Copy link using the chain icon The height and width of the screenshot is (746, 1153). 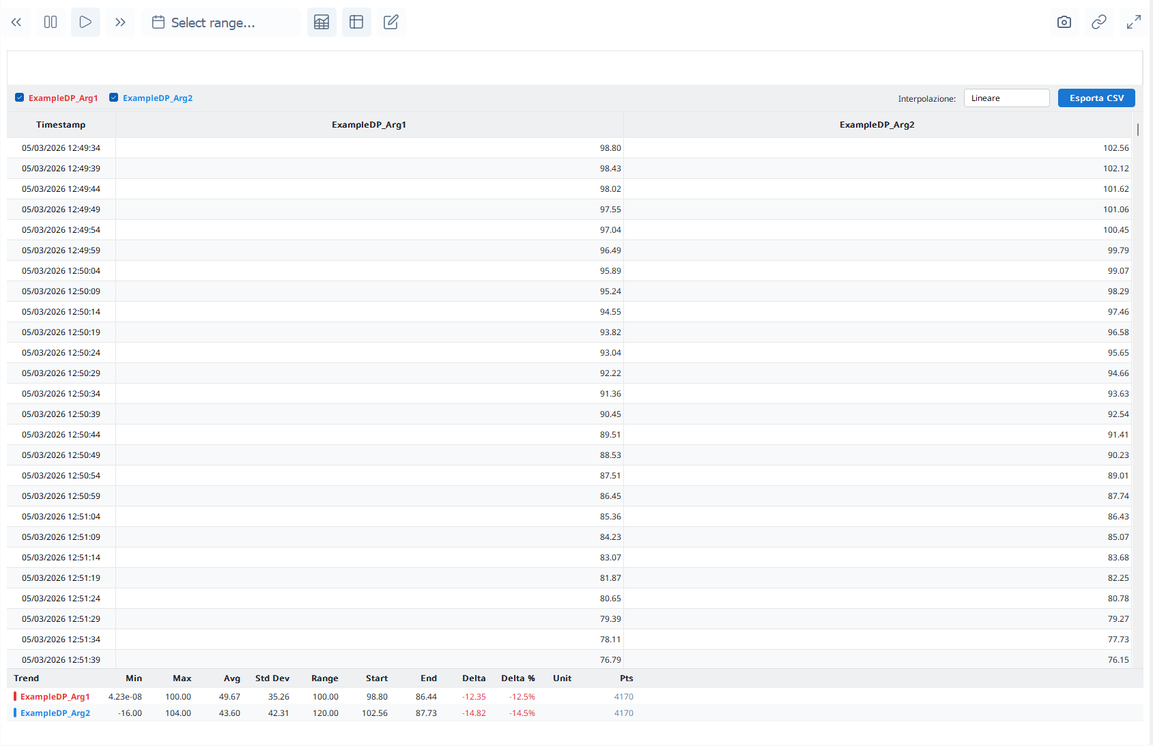coord(1098,23)
